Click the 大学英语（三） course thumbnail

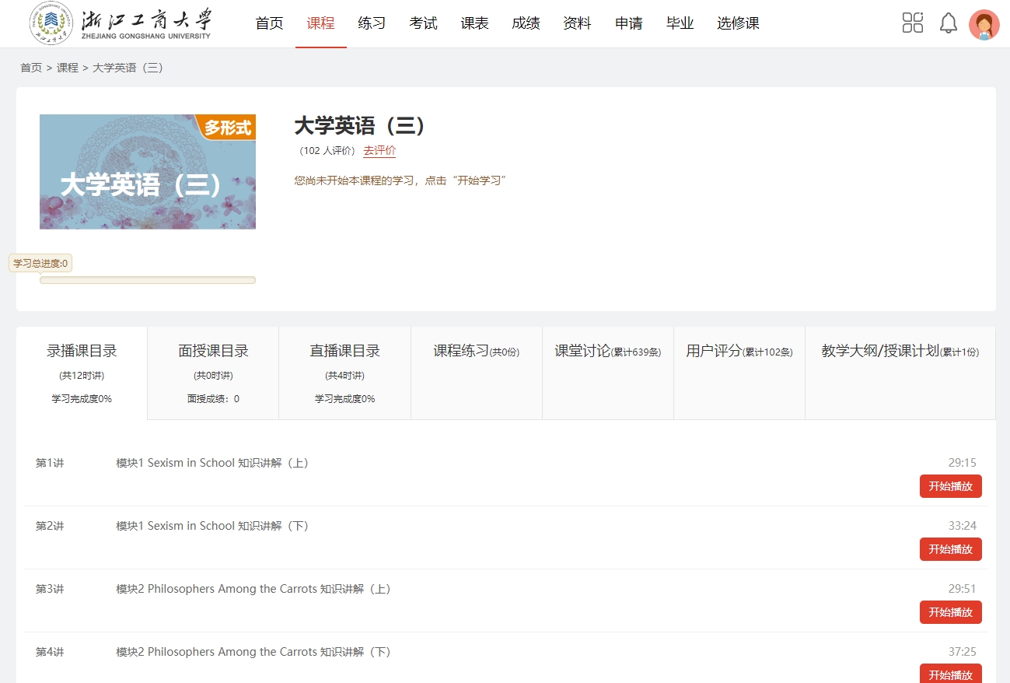[x=148, y=172]
